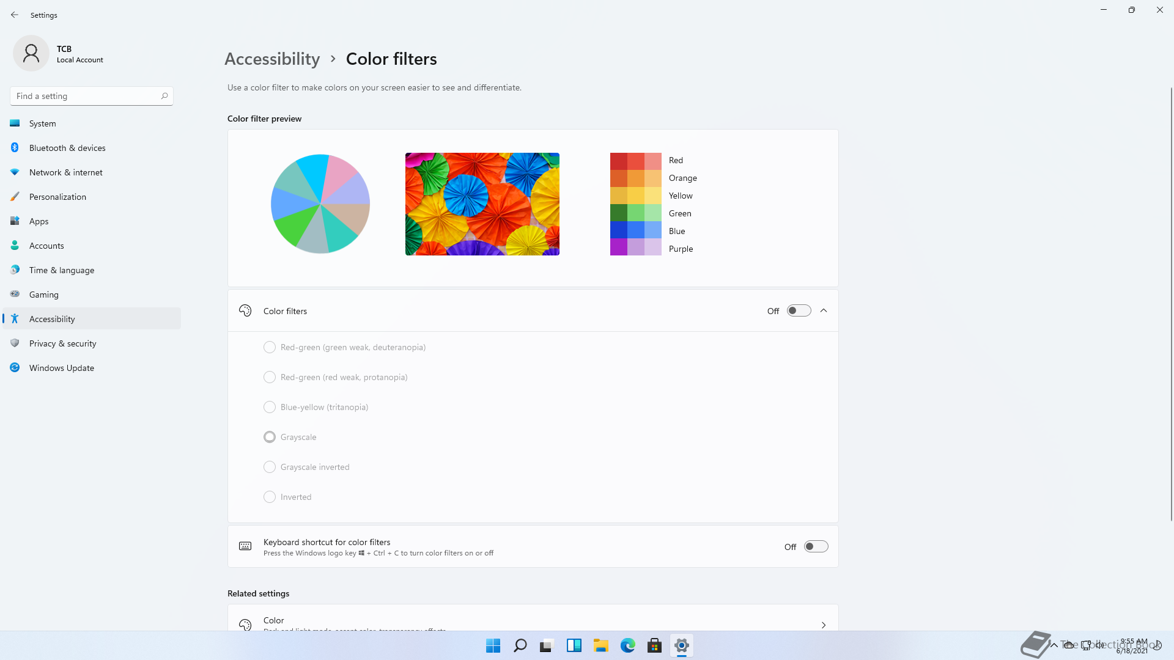
Task: Collapse the Color filters section chevron
Action: pos(824,310)
